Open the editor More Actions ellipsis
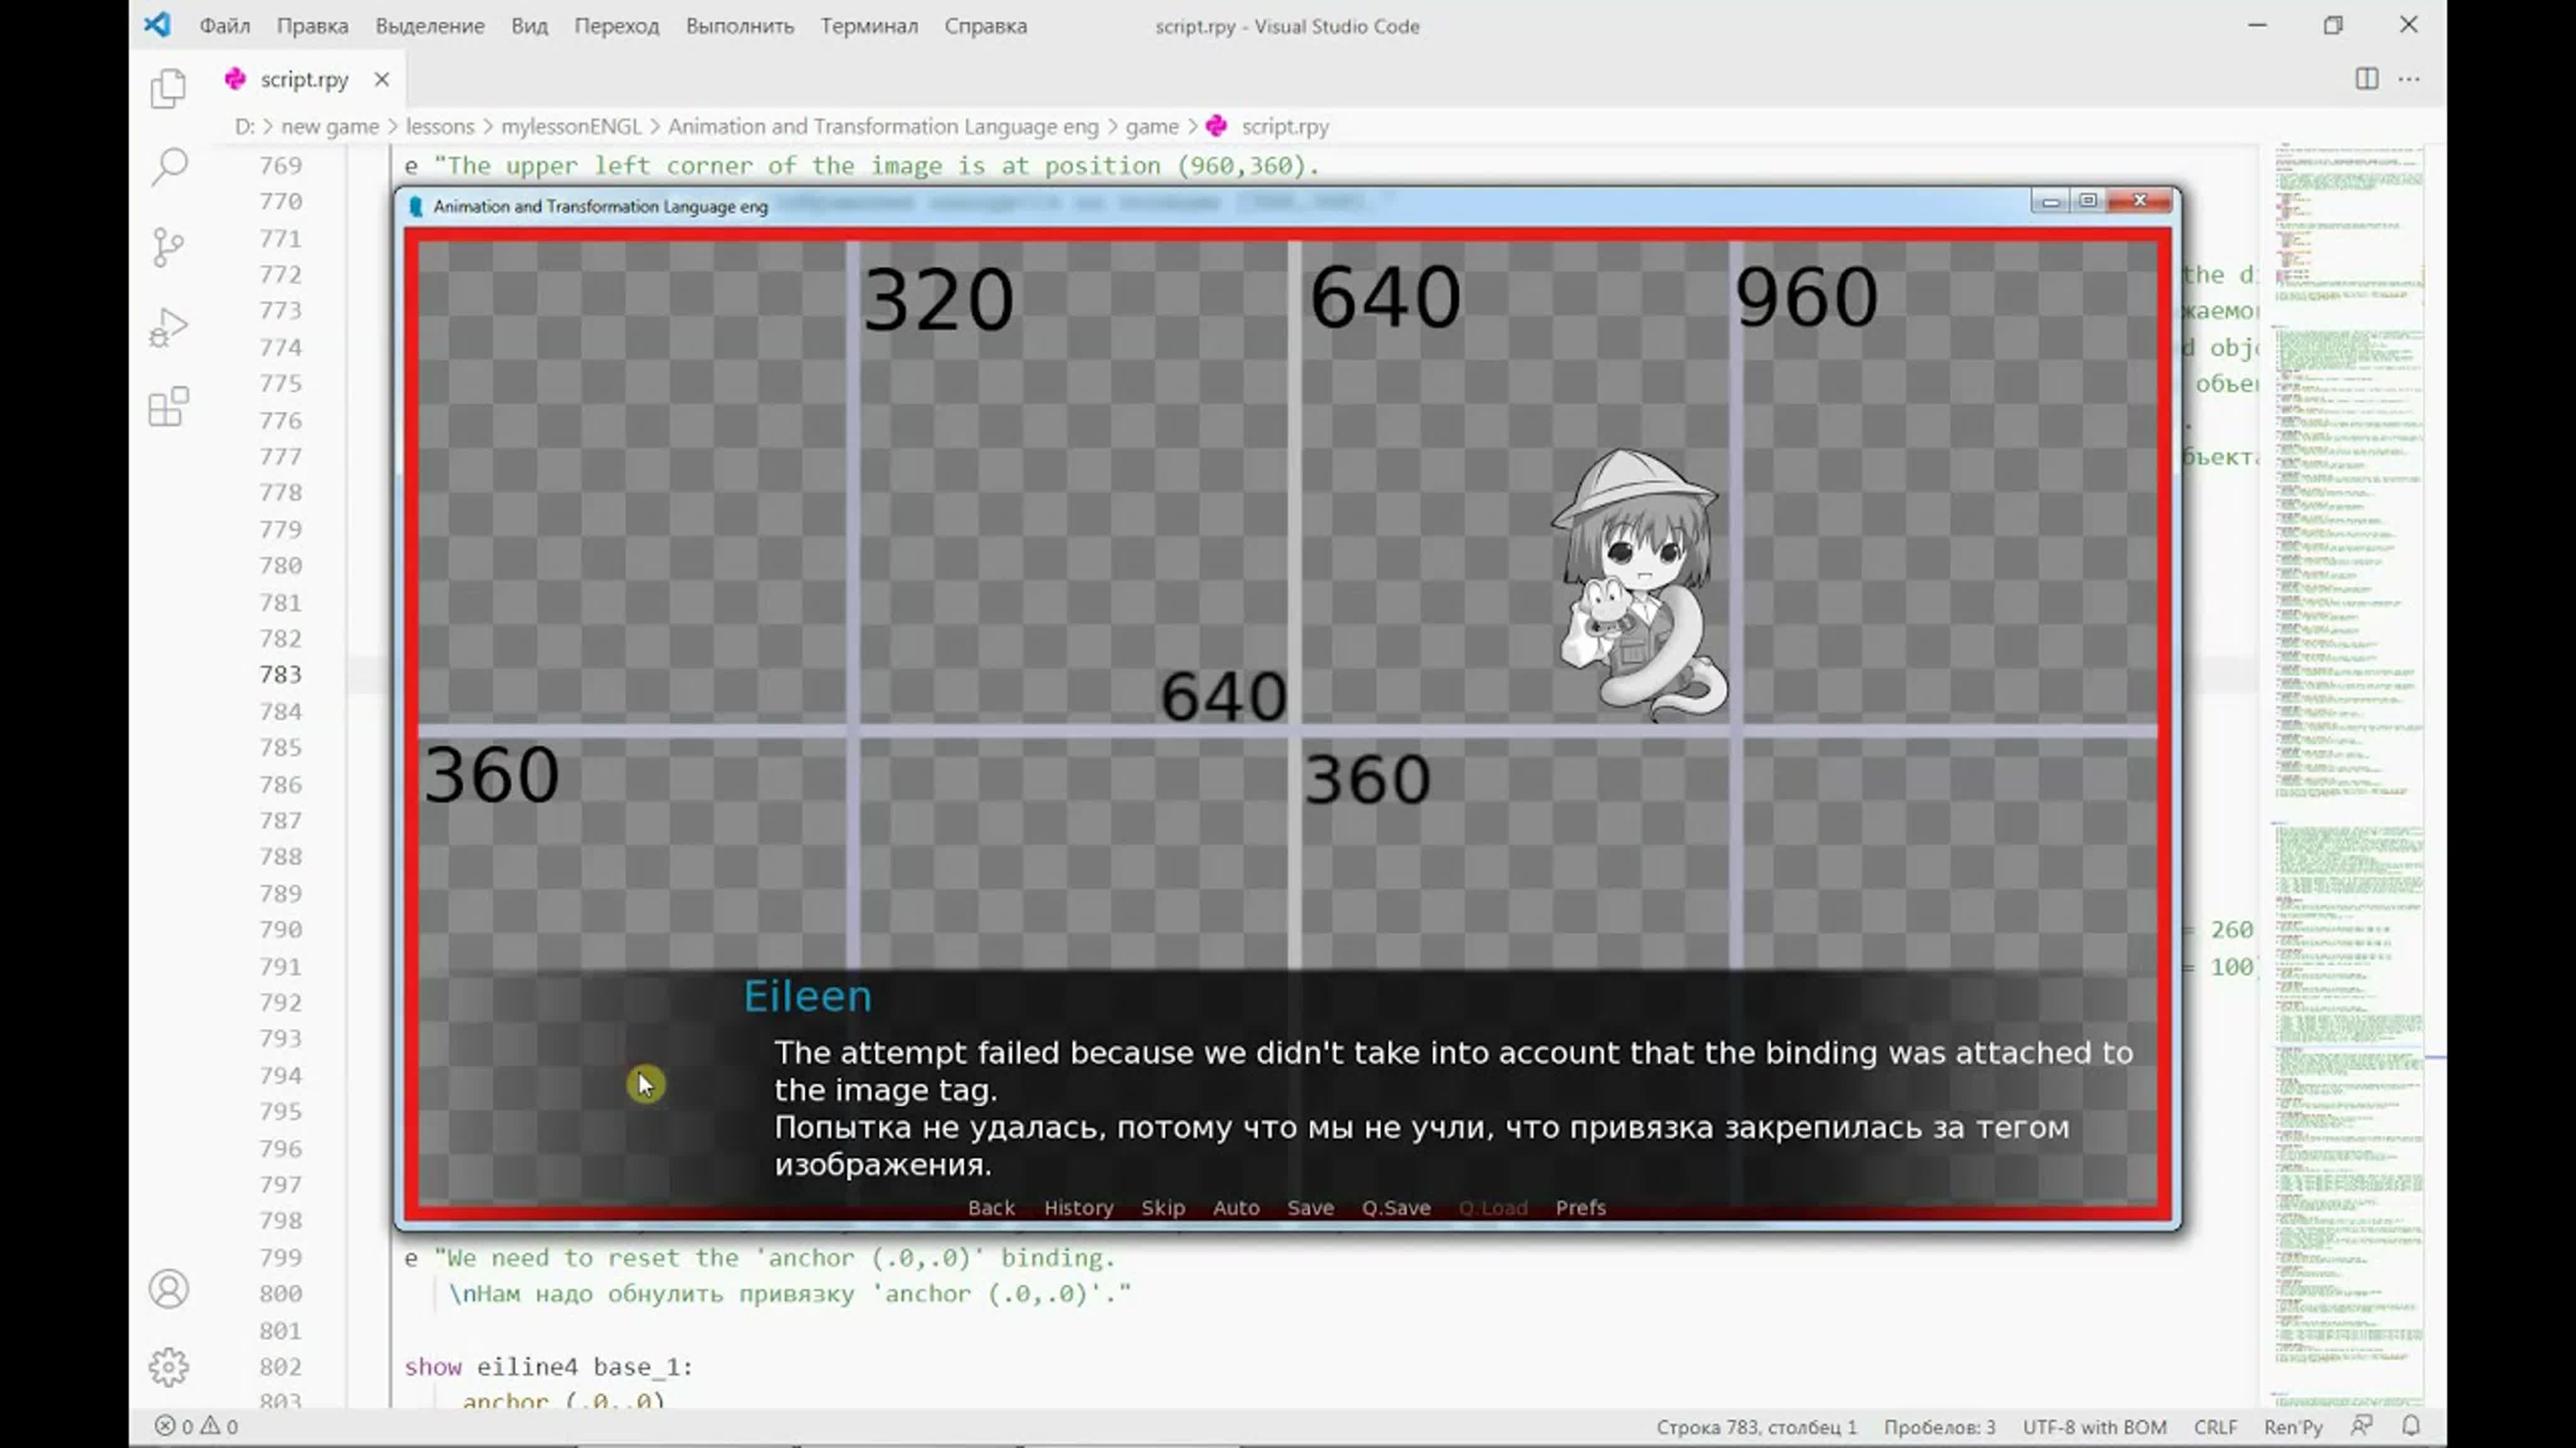This screenshot has height=1448, width=2576. point(2409,79)
